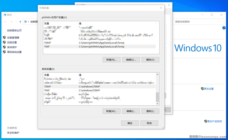Select the user variable TEMP row
228x140 pixels.
(100, 43)
